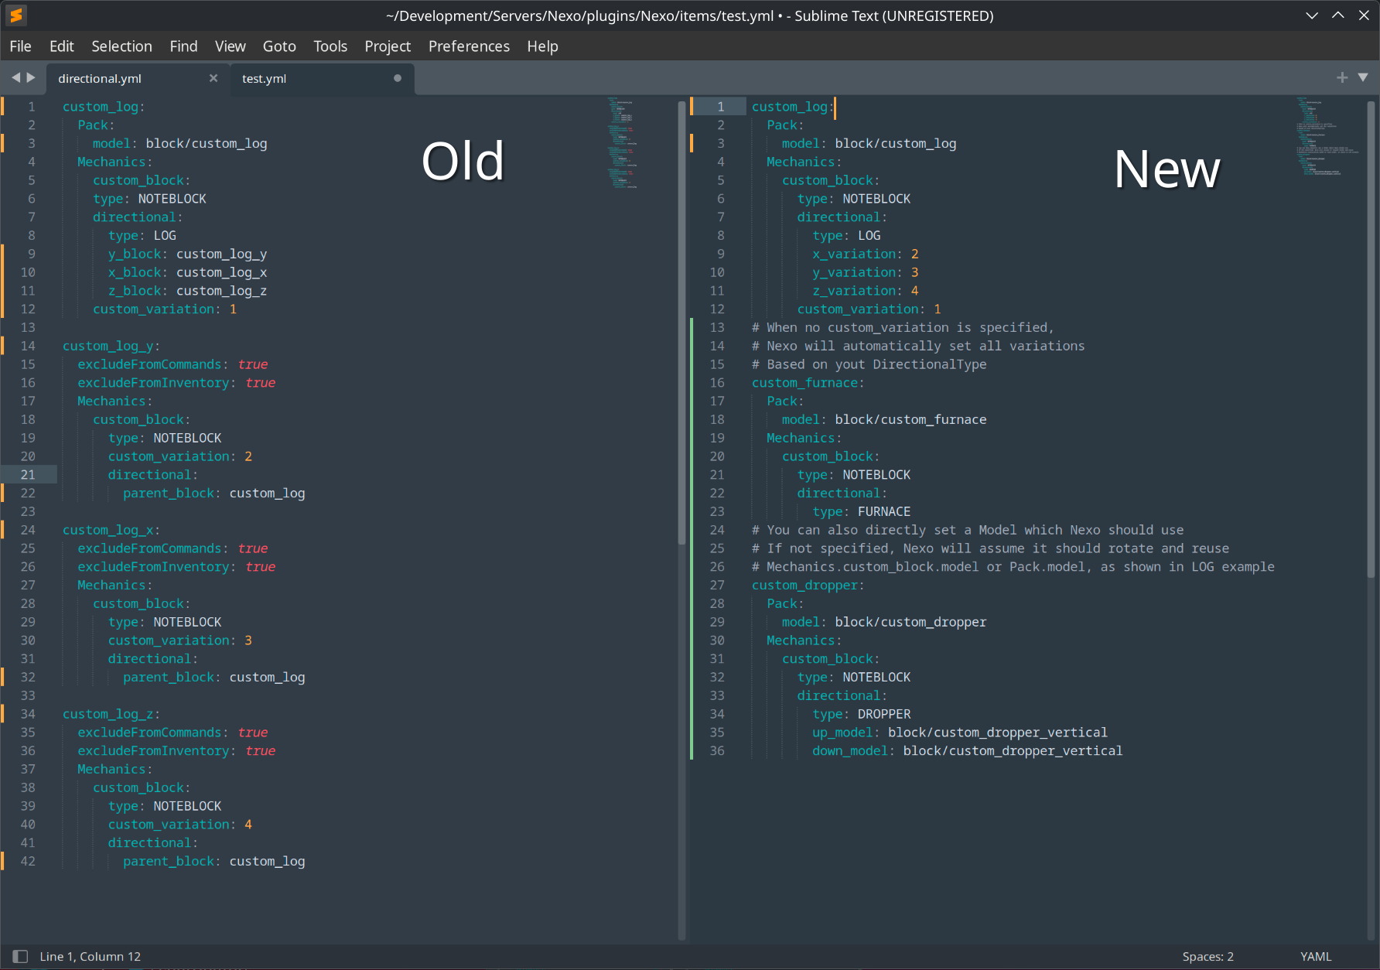Minimize the window using the down chevron
This screenshot has height=970, width=1380.
click(1312, 15)
